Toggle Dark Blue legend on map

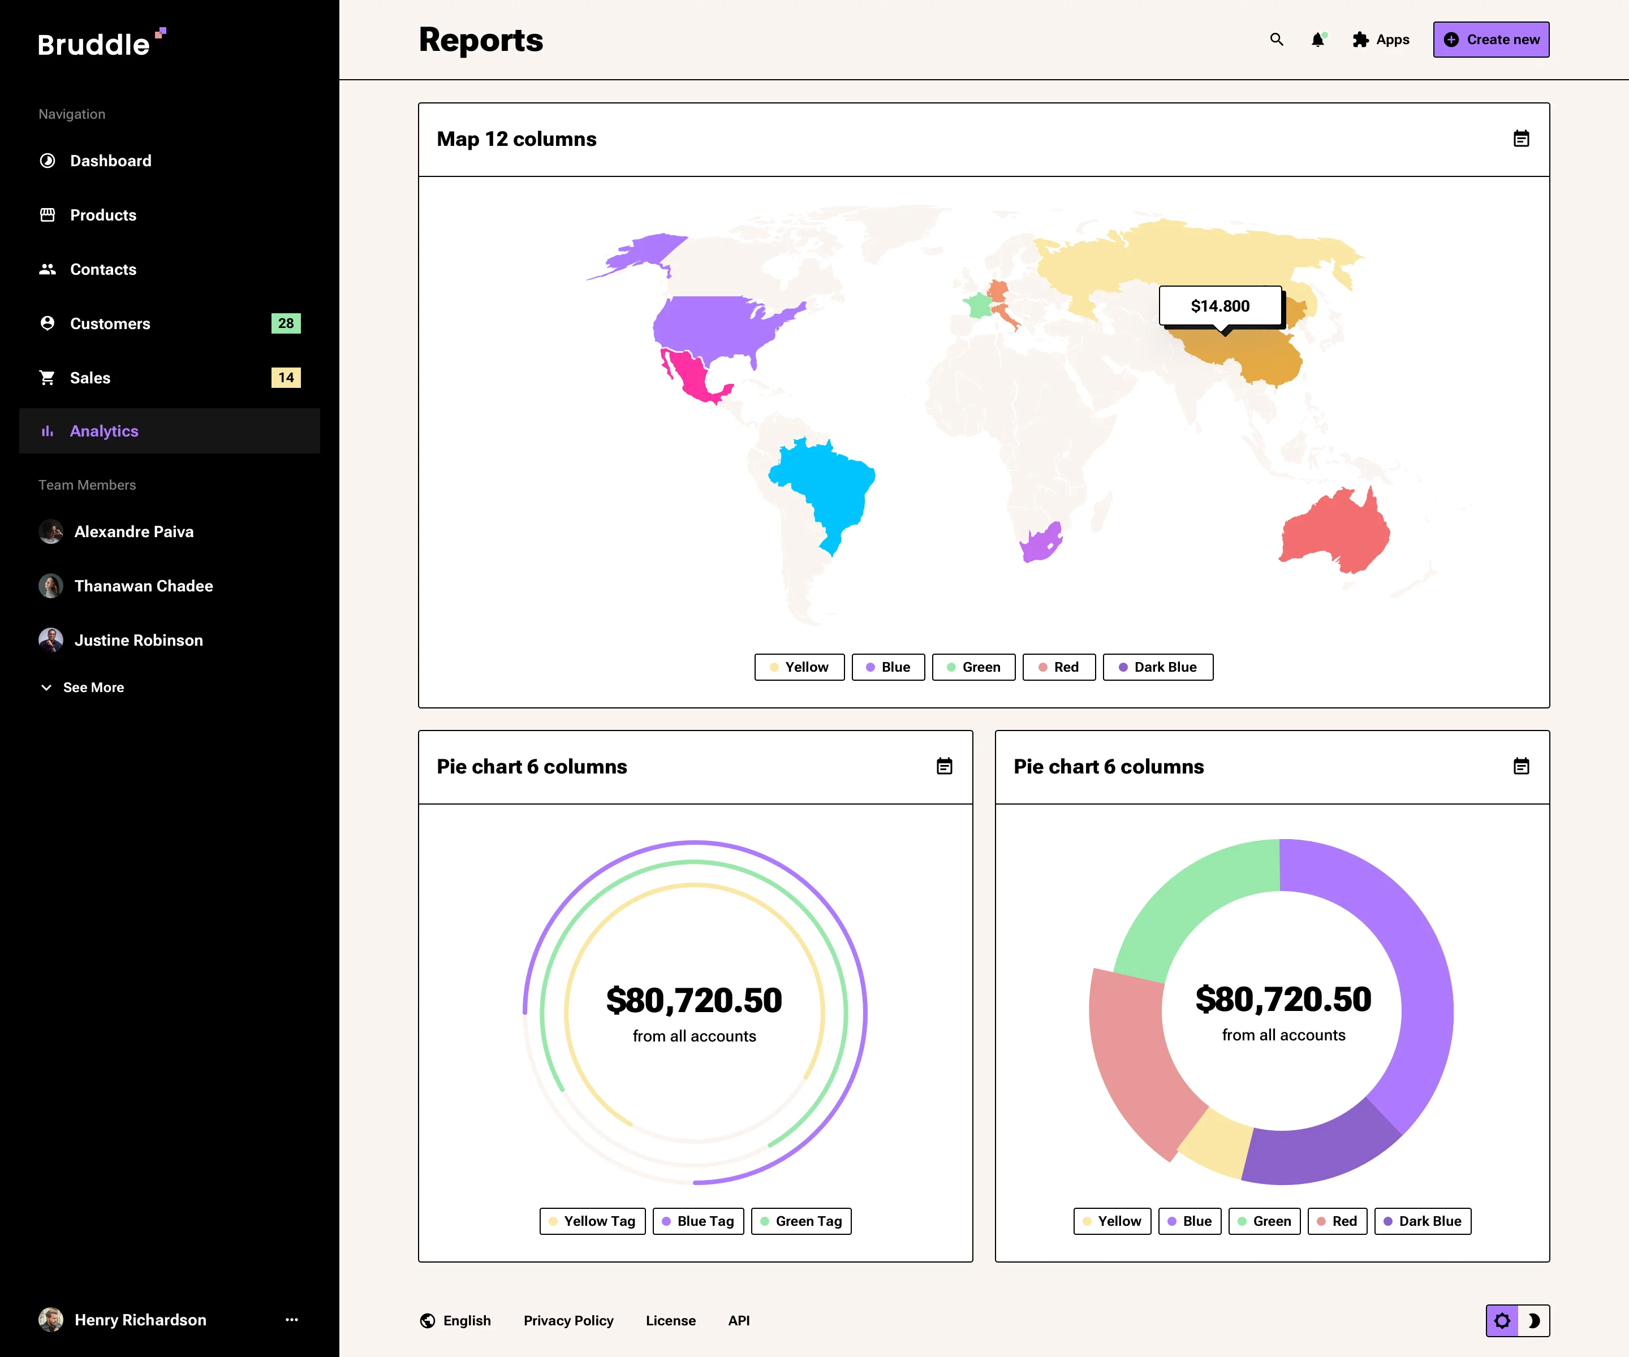[x=1157, y=667]
